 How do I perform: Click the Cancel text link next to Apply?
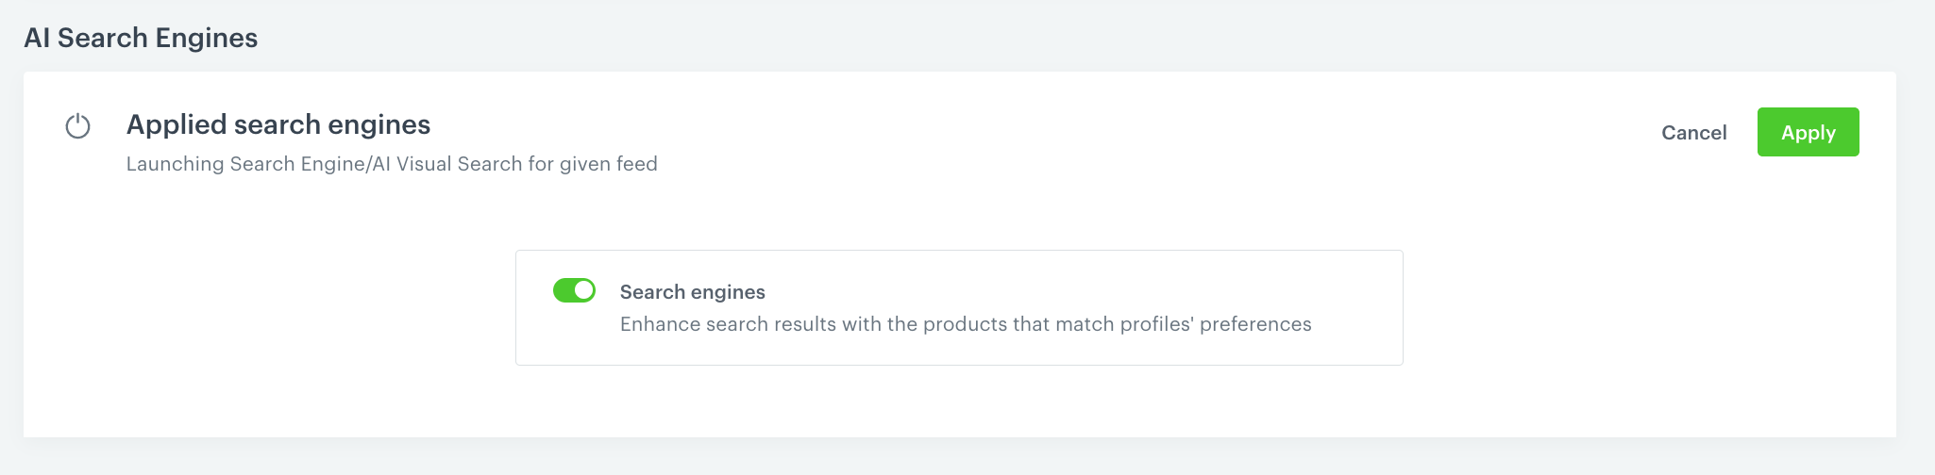tap(1693, 133)
